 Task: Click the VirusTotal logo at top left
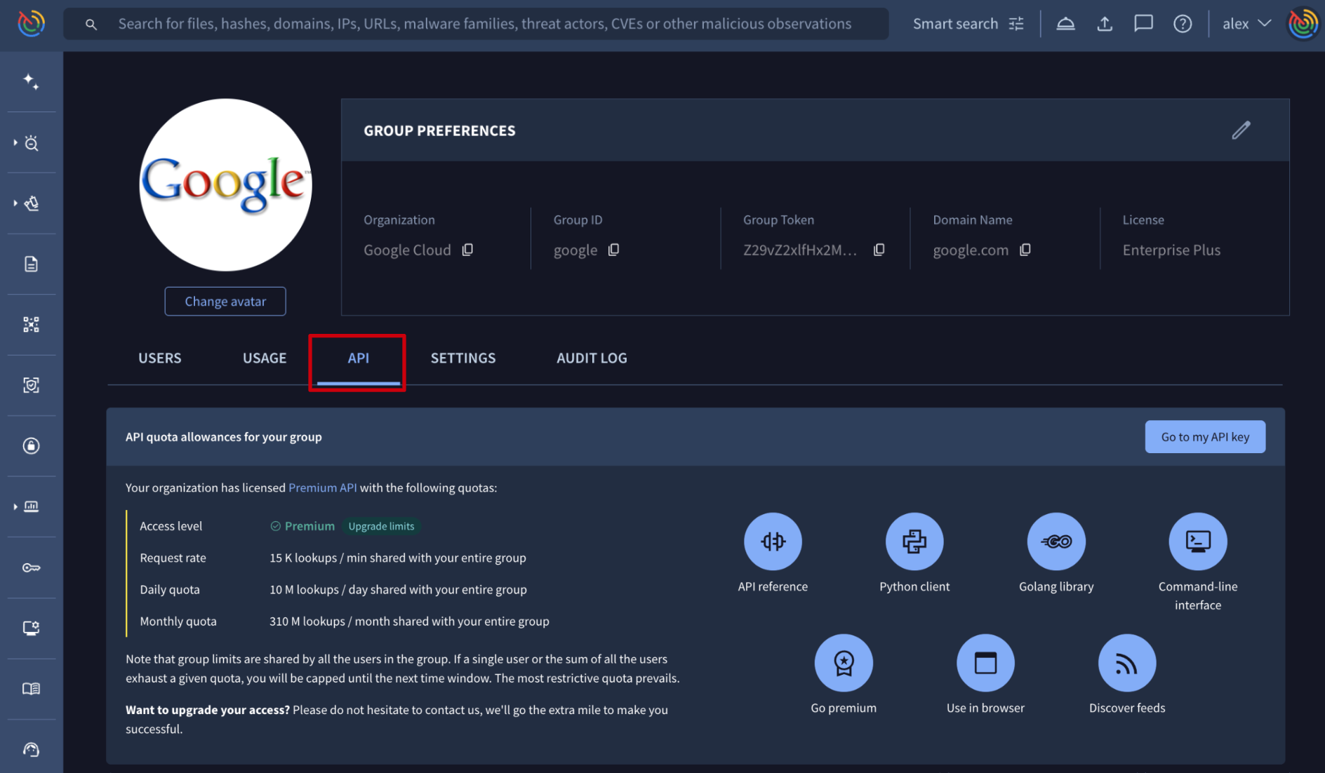pyautogui.click(x=31, y=24)
